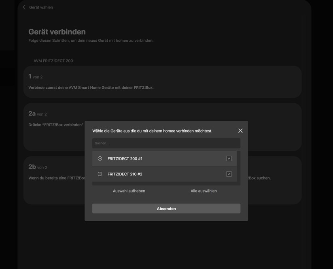Click the back arrow icon next to Gerät wählen

pos(23,7)
